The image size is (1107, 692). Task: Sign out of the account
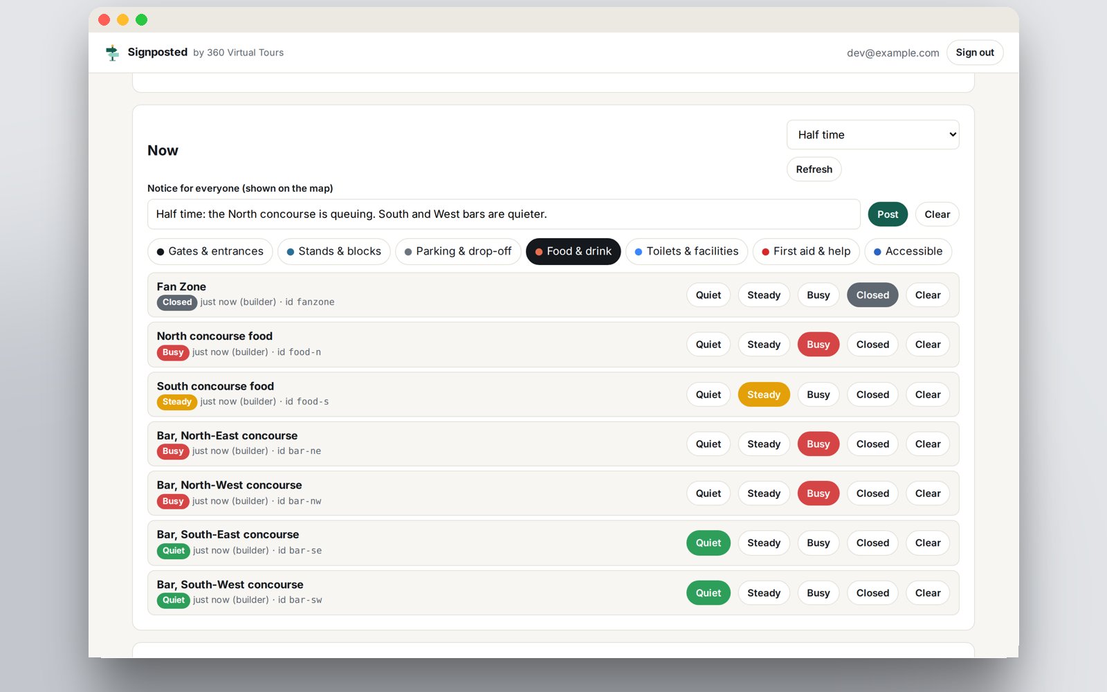[x=974, y=53]
